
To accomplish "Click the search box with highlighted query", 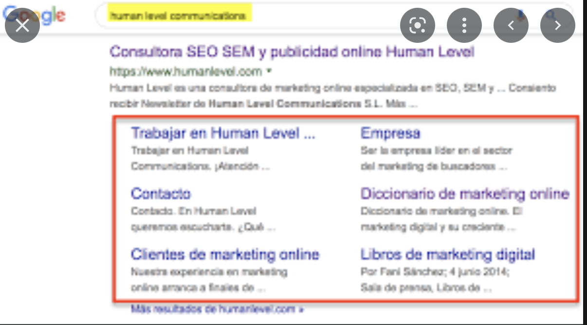I will [x=334, y=16].
